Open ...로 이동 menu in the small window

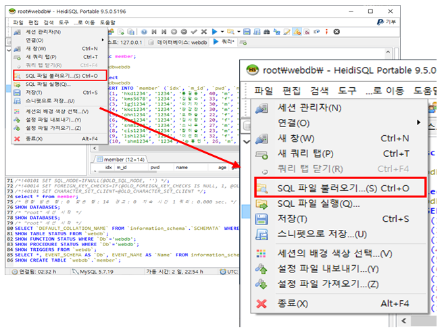[84, 22]
